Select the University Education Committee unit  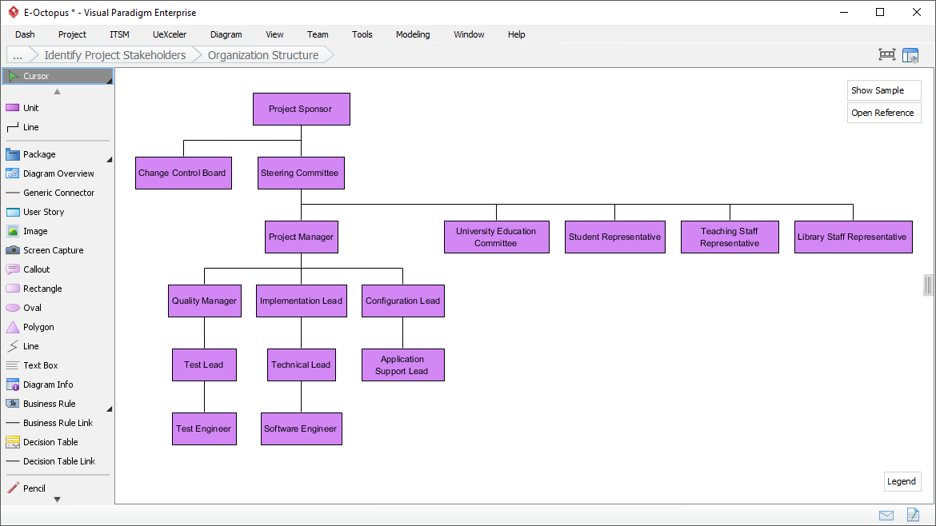pos(497,237)
